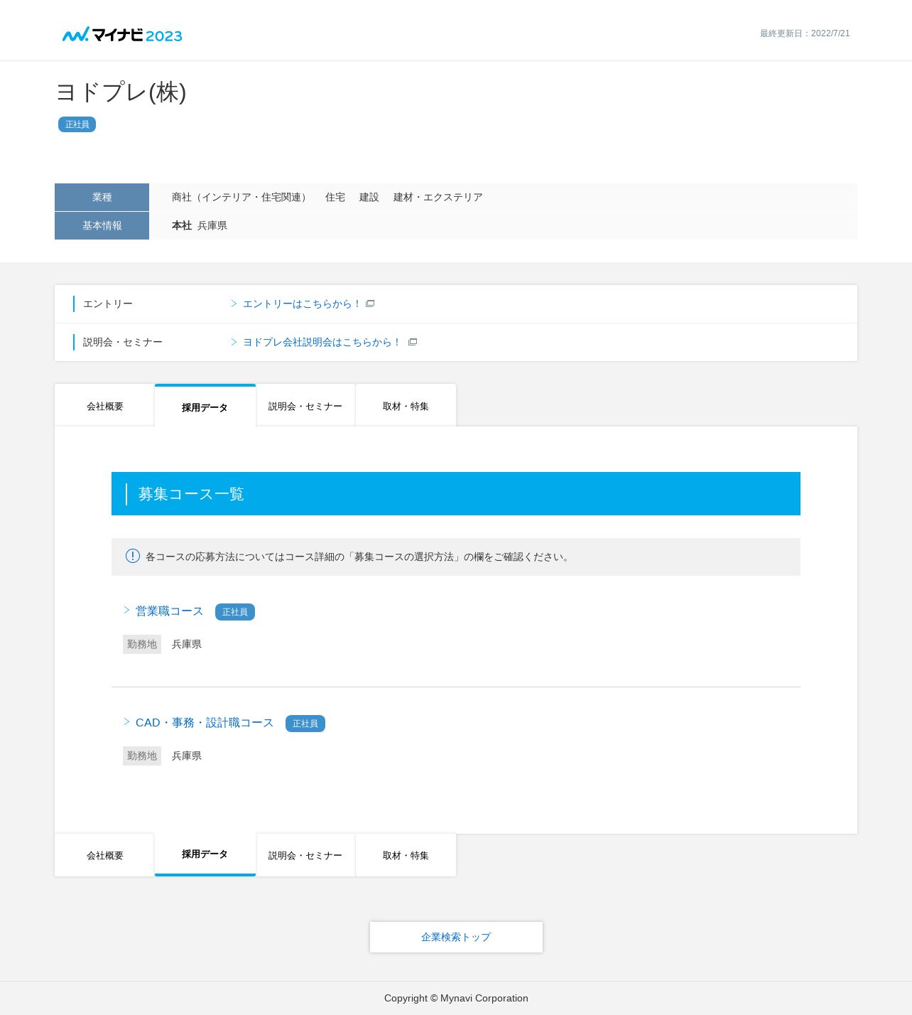Click 正社員 badge beside CAD・事務・設計職コース
Image resolution: width=912 pixels, height=1015 pixels.
coord(305,724)
